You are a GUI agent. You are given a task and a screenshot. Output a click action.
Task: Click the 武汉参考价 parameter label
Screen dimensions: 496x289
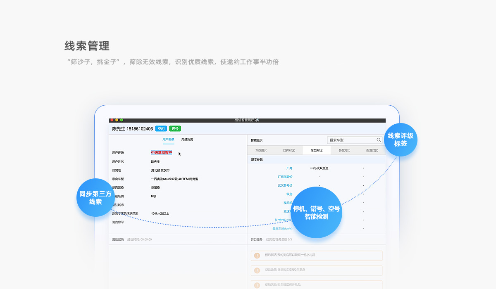pos(285,185)
